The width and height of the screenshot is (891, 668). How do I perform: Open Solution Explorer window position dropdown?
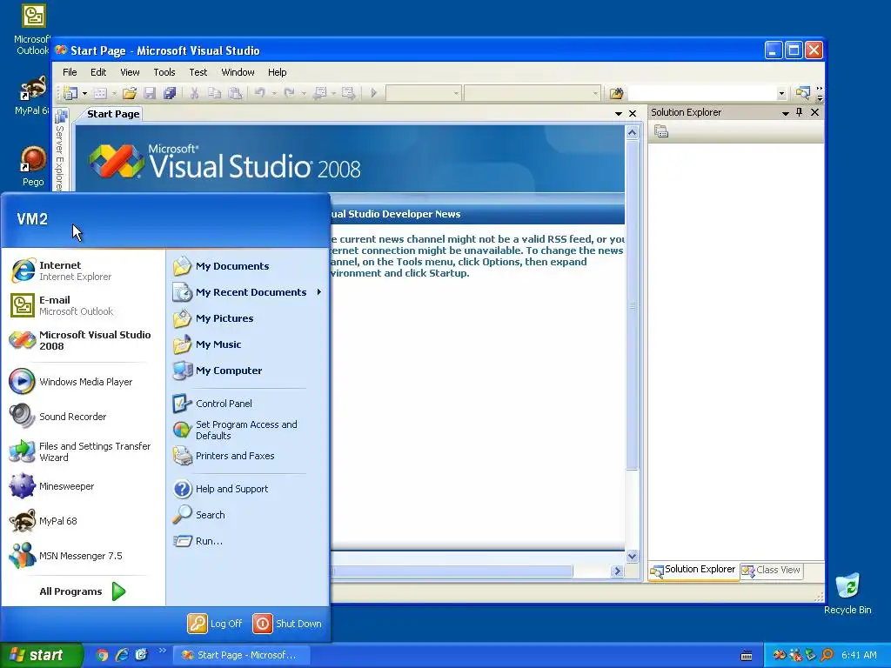pos(786,113)
